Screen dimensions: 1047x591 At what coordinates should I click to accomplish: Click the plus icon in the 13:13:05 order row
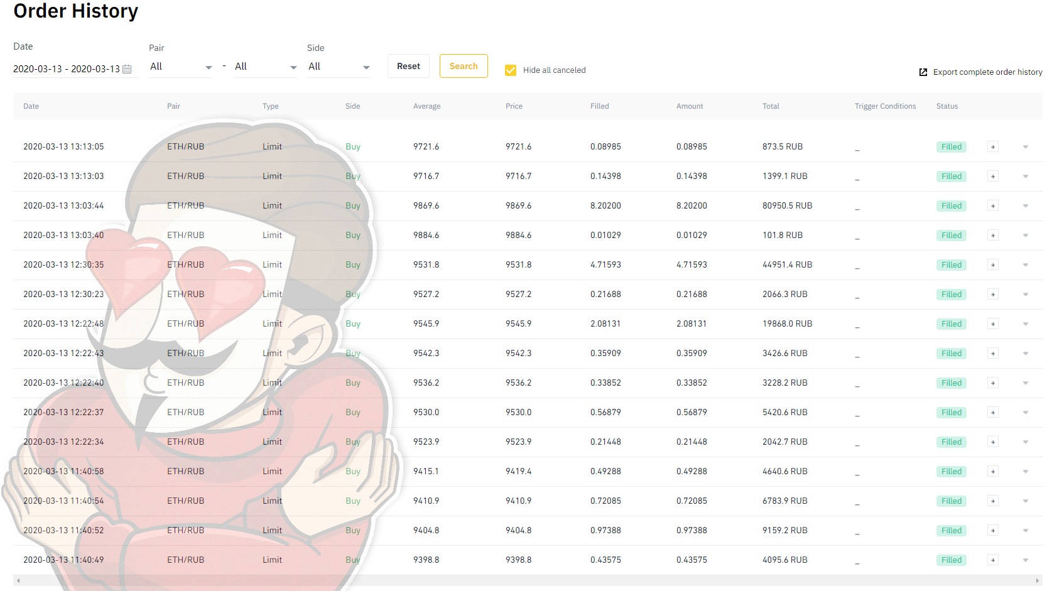(x=993, y=147)
